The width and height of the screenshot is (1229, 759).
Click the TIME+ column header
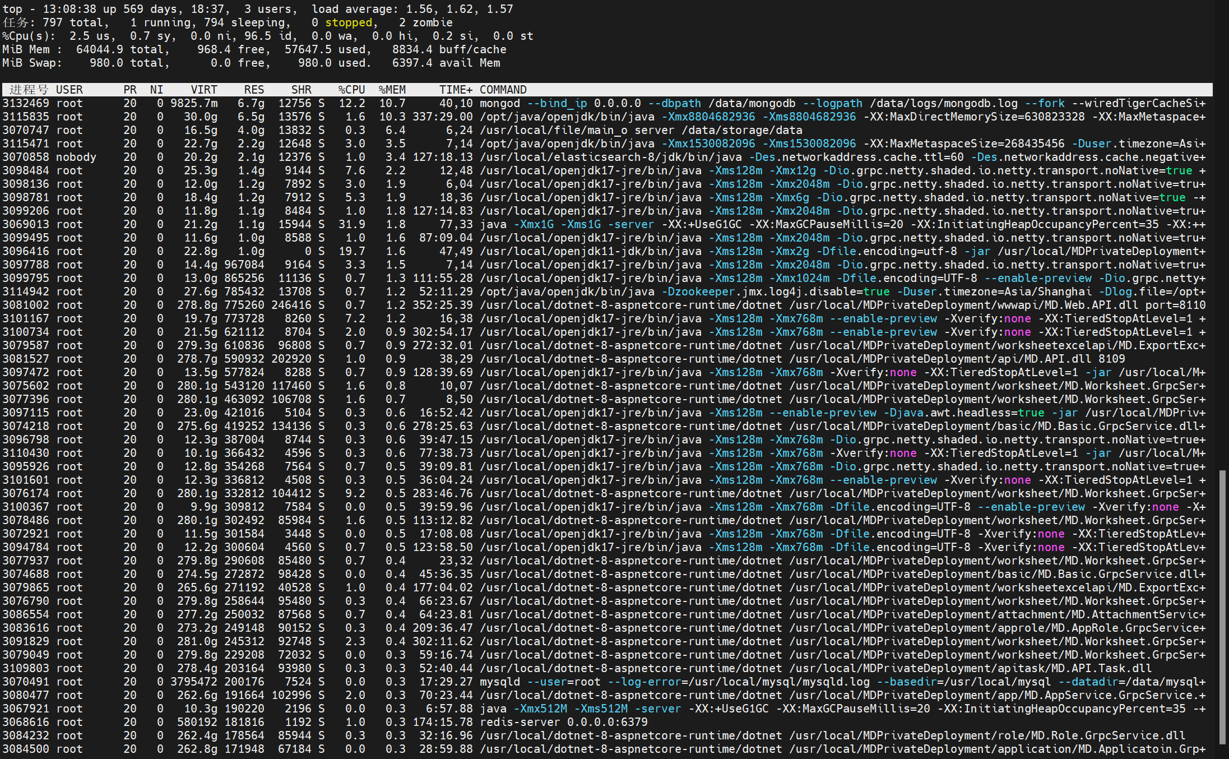click(x=455, y=90)
